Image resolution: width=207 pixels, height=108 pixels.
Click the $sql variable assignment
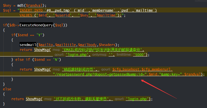click(7, 10)
